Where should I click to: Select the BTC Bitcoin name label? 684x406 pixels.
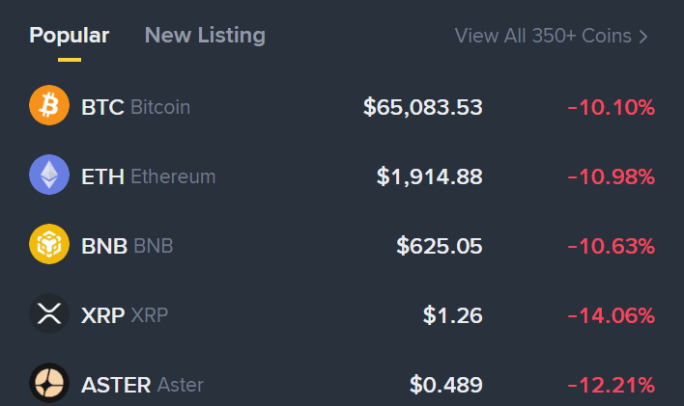click(x=135, y=107)
